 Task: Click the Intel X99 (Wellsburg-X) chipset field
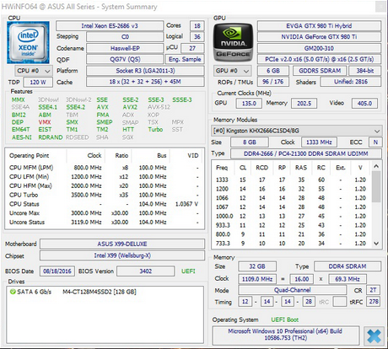122,255
